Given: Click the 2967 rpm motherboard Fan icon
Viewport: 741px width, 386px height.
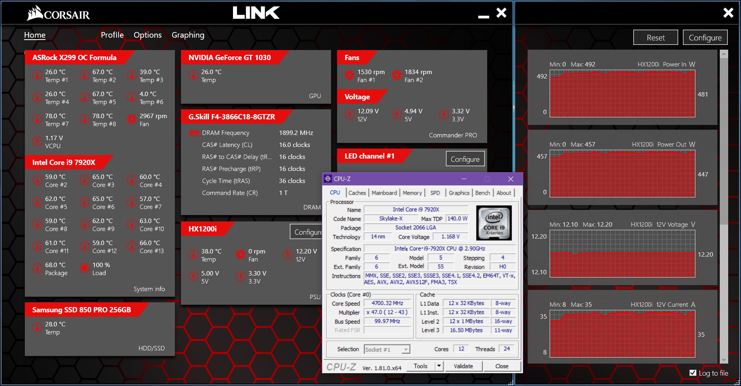Looking at the screenshot, I should click(132, 119).
